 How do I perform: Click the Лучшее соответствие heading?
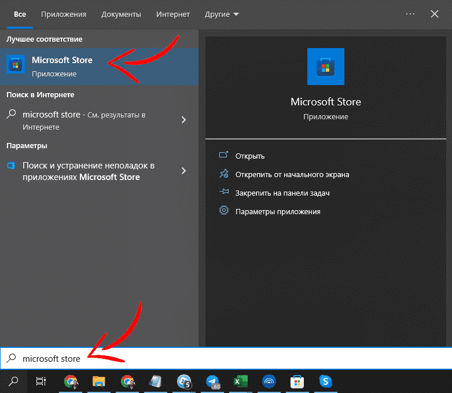click(44, 39)
